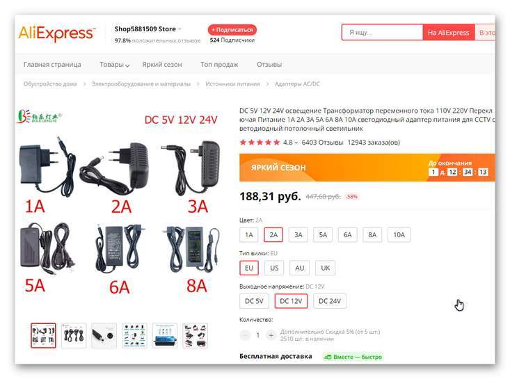510x379 pixels.
Task: Expand the Товары dropdown menu
Action: [x=115, y=65]
